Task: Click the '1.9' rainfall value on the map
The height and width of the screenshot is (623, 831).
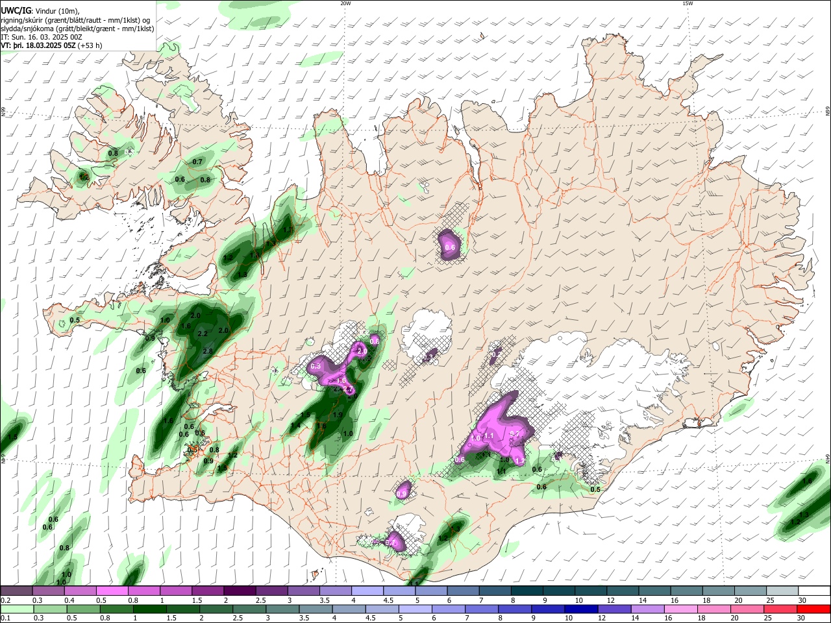Action: [x=338, y=415]
